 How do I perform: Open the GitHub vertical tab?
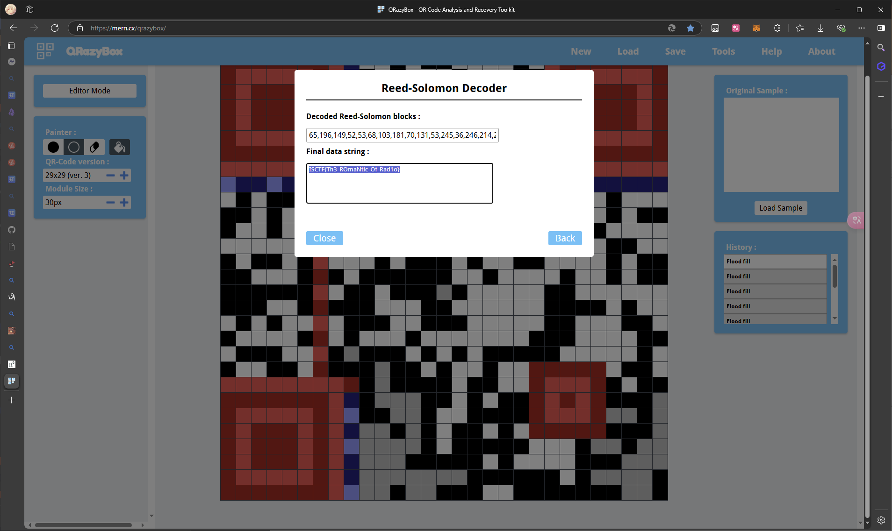coord(12,230)
